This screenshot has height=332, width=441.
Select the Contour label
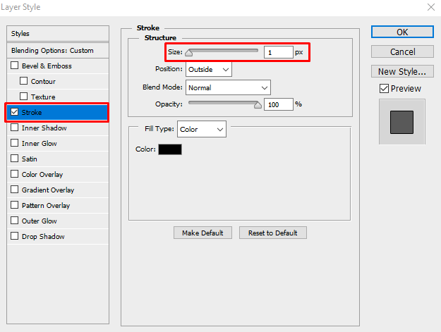(43, 82)
